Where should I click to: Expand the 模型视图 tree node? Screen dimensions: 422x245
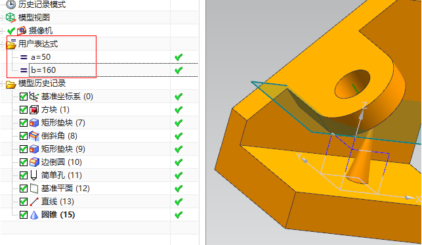1,18
